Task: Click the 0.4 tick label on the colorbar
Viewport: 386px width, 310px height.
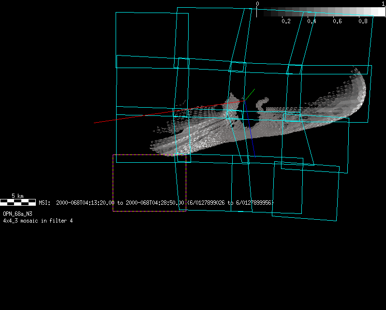Action: [x=312, y=21]
